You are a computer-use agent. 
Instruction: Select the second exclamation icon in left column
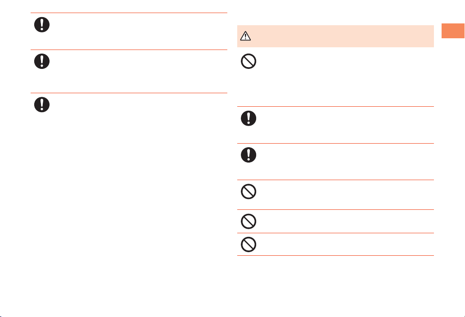click(x=42, y=61)
